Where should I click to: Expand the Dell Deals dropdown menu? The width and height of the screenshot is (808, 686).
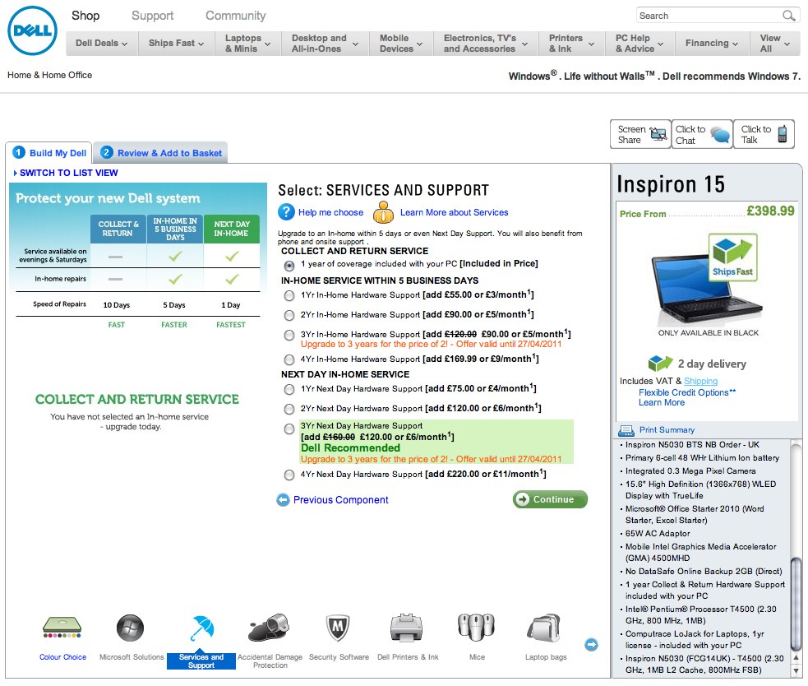pyautogui.click(x=101, y=43)
